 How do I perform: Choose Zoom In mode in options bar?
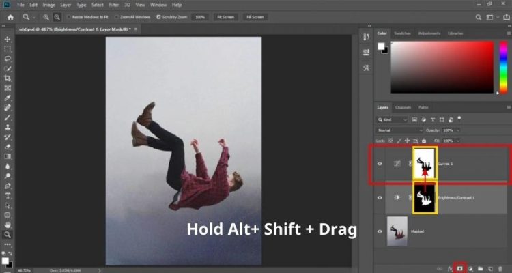(x=46, y=17)
